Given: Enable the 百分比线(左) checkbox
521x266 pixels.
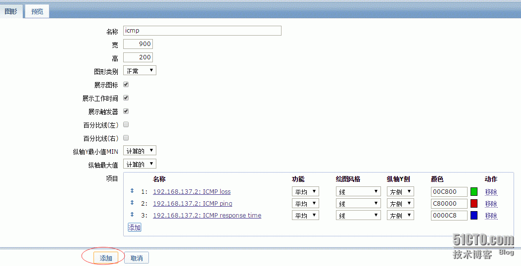Looking at the screenshot, I should (126, 125).
